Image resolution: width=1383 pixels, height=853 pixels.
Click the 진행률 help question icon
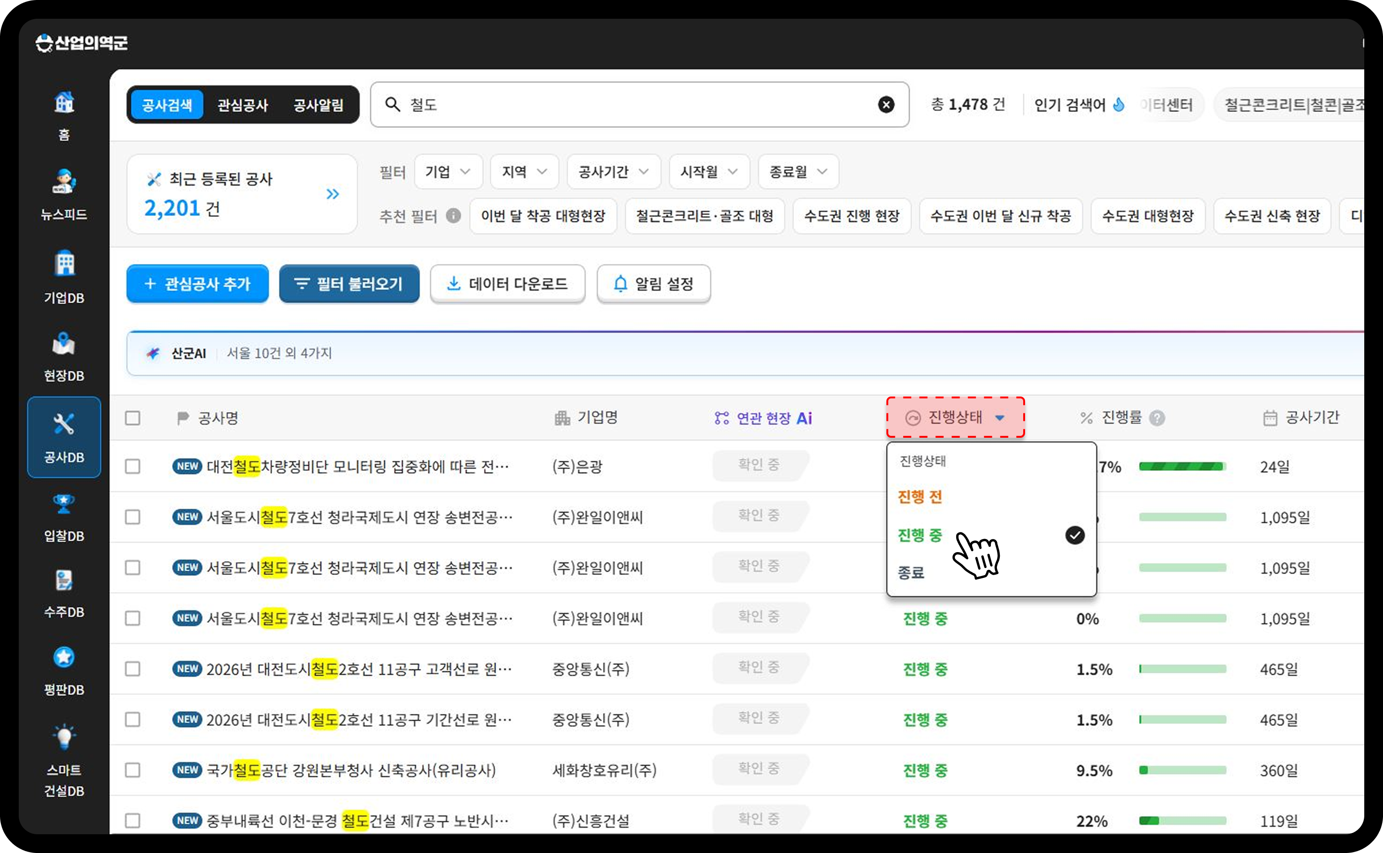pyautogui.click(x=1157, y=418)
